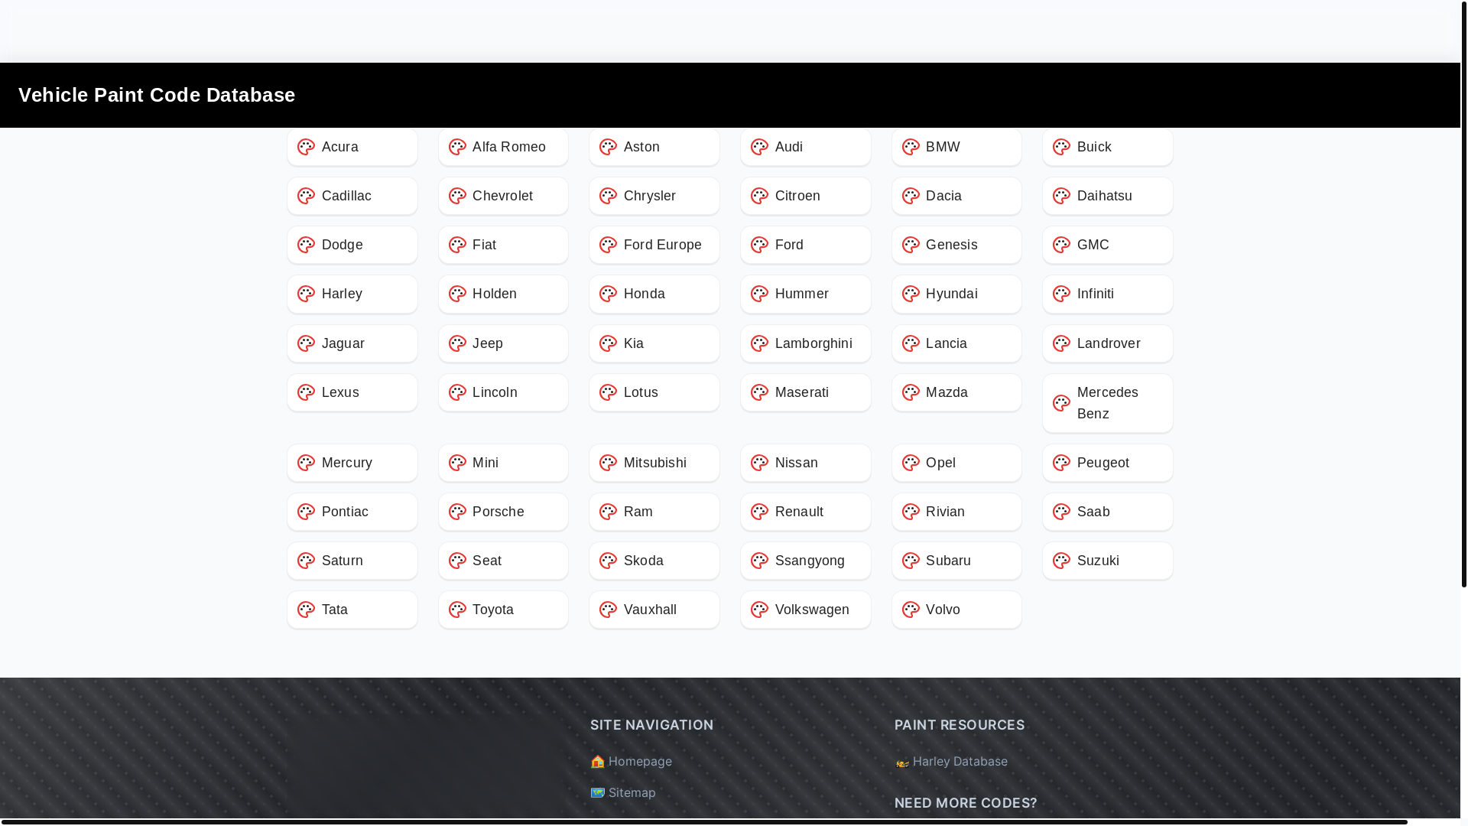Click the Vehicle Paint Code Database title
The image size is (1468, 826).
click(x=157, y=95)
